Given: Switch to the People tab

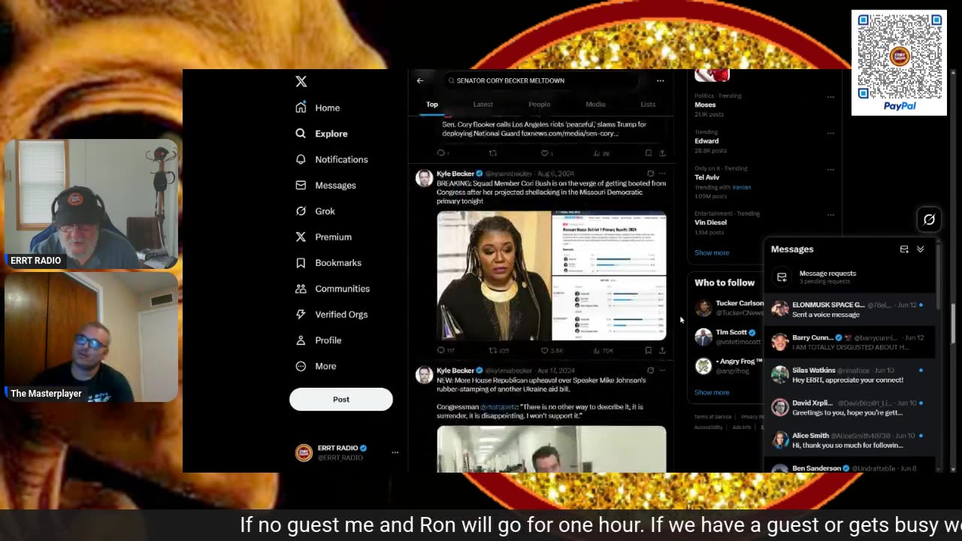Looking at the screenshot, I should coord(539,104).
